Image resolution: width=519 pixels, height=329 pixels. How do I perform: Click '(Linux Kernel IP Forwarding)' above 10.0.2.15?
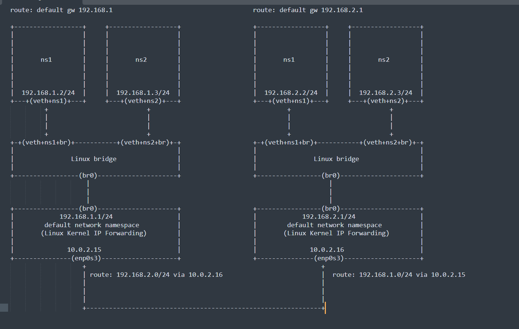tap(94, 233)
